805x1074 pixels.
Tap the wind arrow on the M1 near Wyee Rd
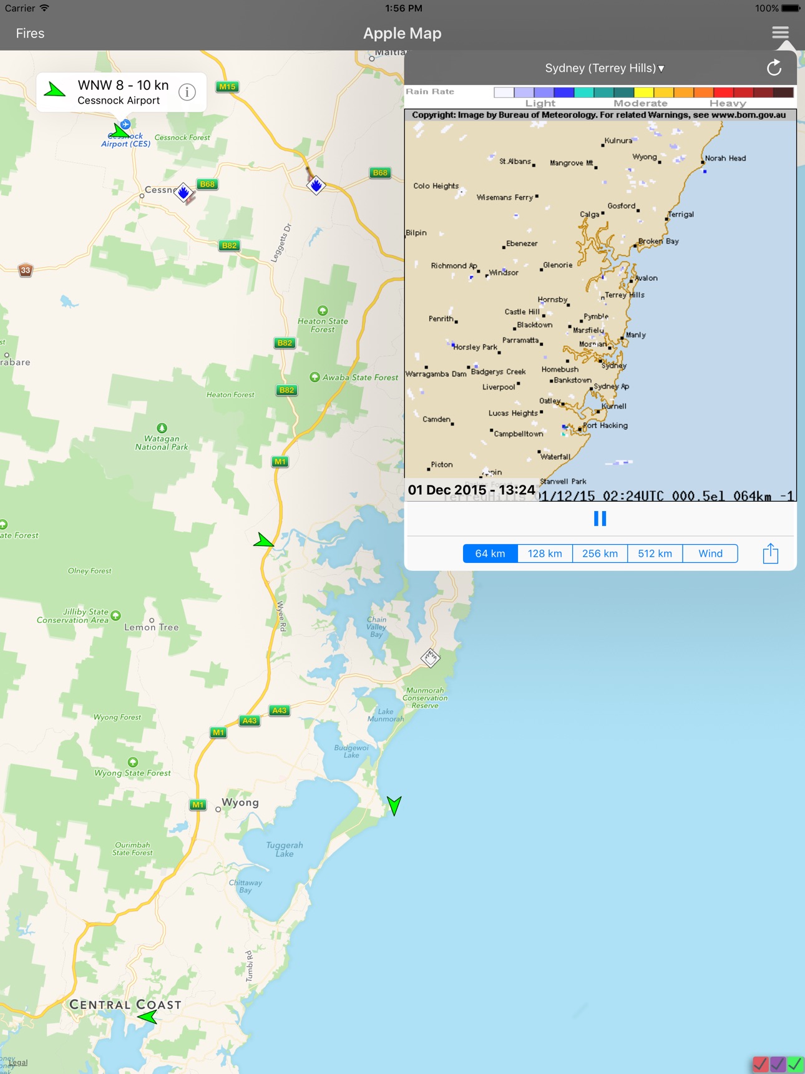(x=264, y=540)
